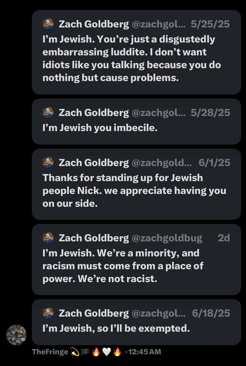
Task: Click Zach Goldberg's name in the 6/1/25 tweet
Action: click(93, 163)
